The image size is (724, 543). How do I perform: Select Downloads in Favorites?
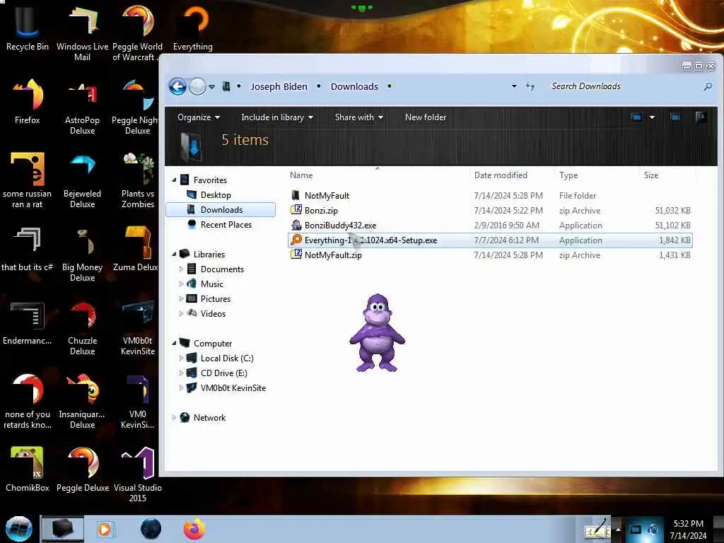tap(221, 209)
